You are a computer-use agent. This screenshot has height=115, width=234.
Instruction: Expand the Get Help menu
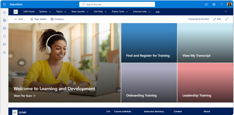point(100,12)
